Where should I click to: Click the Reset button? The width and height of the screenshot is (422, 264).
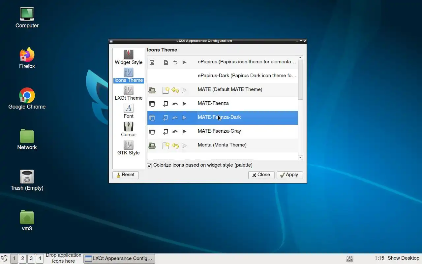126,175
